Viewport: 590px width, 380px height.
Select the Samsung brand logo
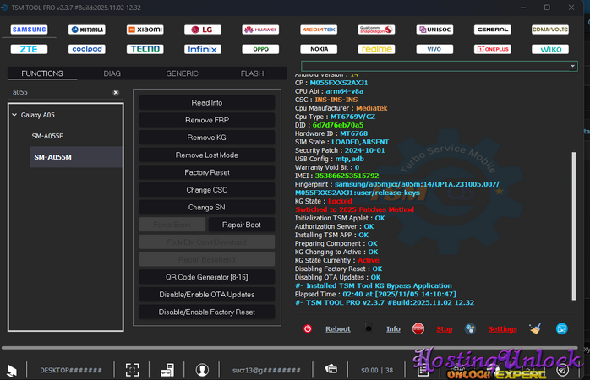point(29,30)
